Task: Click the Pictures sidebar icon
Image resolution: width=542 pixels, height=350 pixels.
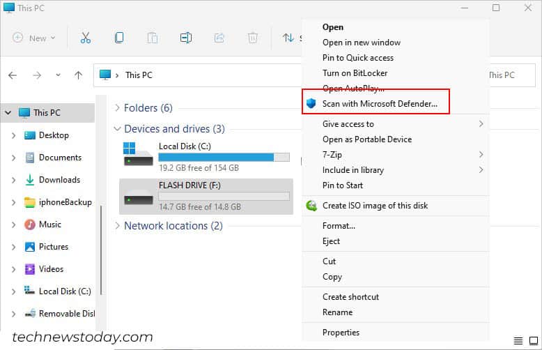Action: (30, 247)
